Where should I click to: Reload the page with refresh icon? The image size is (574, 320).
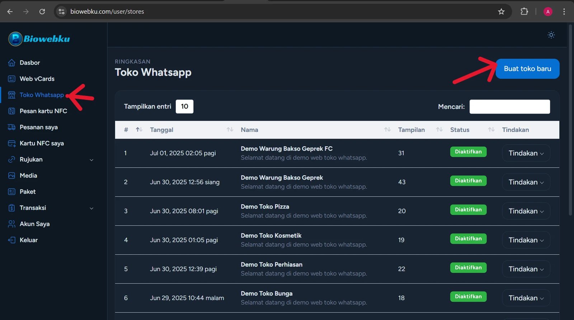42,11
